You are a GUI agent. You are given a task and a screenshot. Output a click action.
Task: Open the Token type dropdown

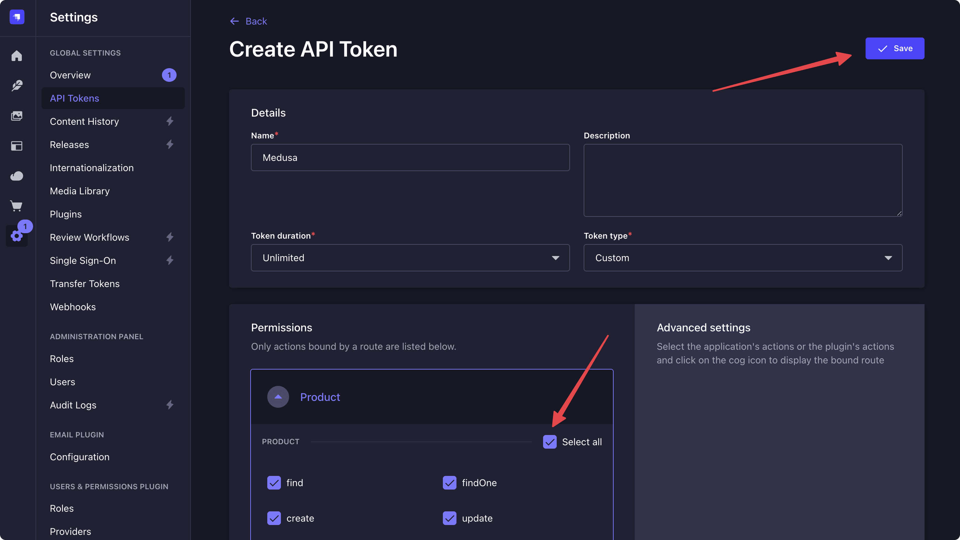[x=742, y=257]
